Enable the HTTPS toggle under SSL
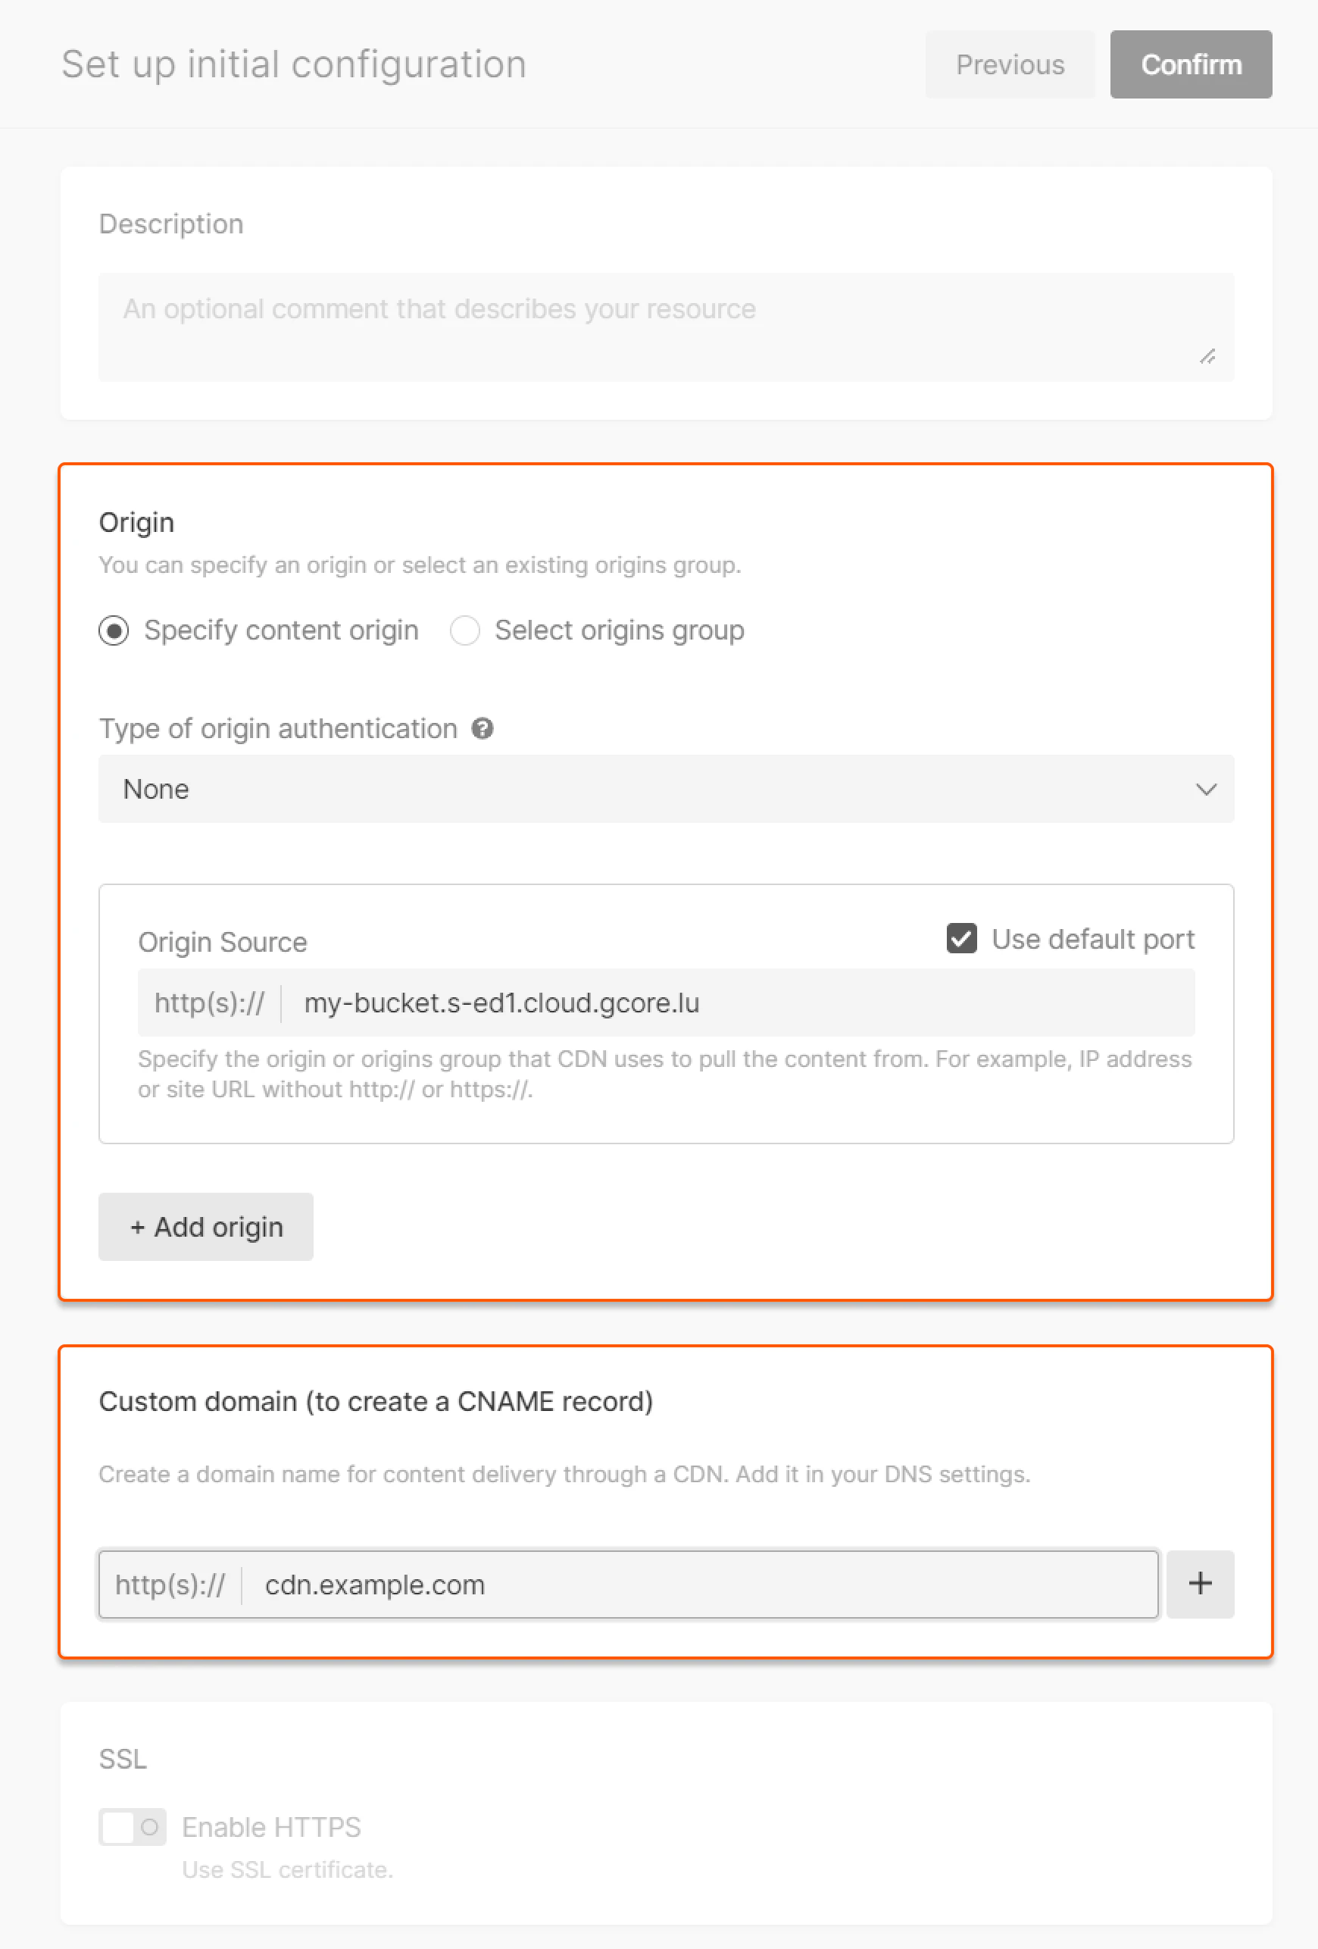Image resolution: width=1318 pixels, height=1949 pixels. [x=133, y=1826]
